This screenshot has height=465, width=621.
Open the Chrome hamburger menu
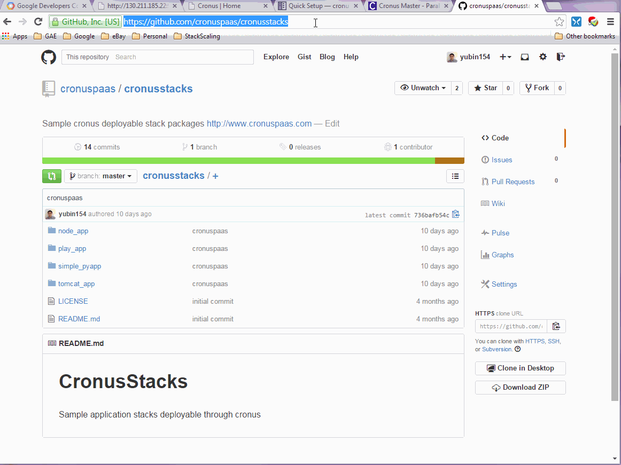tap(610, 22)
